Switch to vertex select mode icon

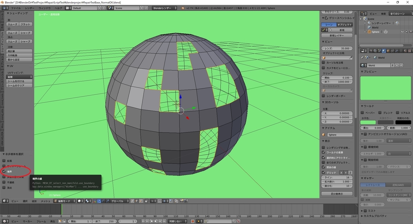(x=132, y=201)
